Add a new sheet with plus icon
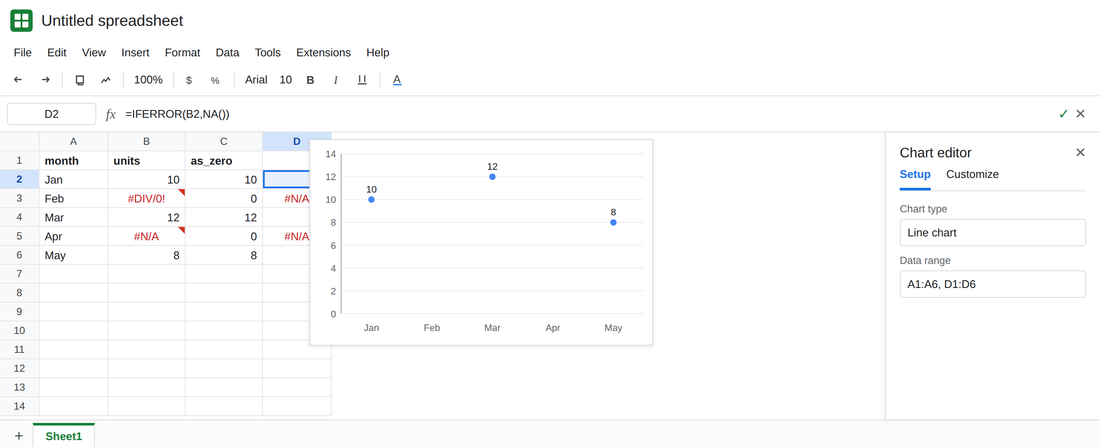The width and height of the screenshot is (1100, 447). (19, 436)
